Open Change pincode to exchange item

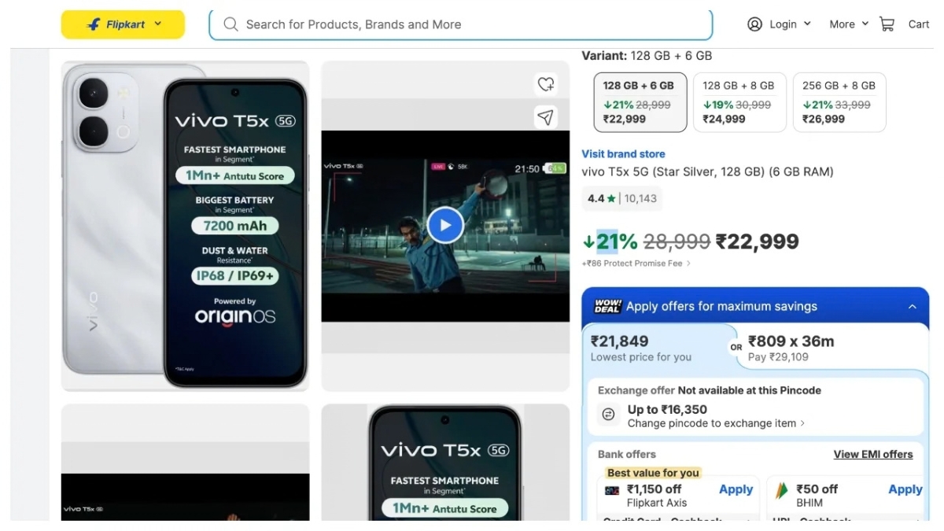(716, 423)
